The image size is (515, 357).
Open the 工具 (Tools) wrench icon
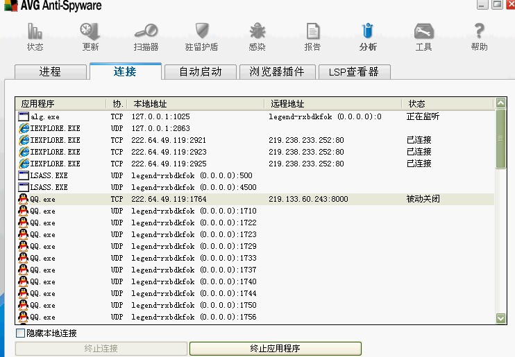pos(423,31)
